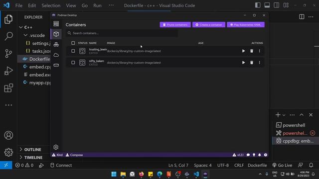Open more actions for nifty_kalam container

[x=259, y=63]
